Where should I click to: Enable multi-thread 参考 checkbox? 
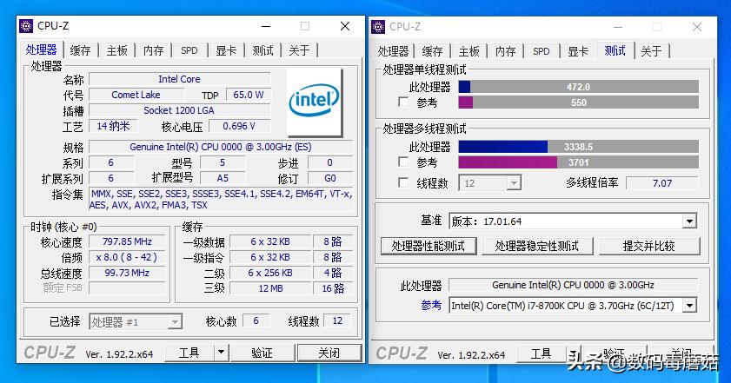pyautogui.click(x=403, y=162)
